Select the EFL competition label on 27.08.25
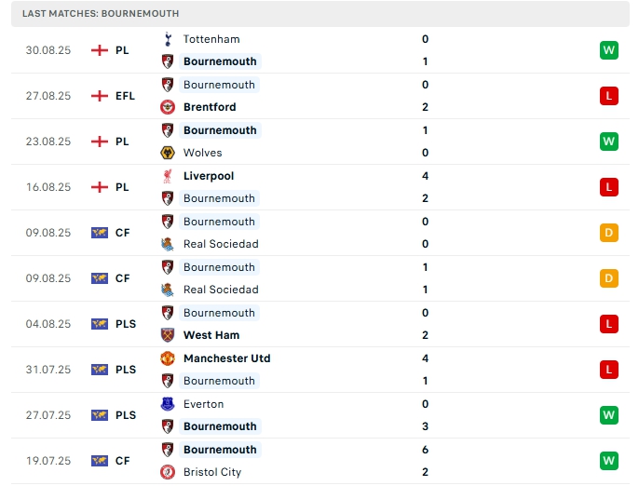The height and width of the screenshot is (486, 639). click(125, 96)
